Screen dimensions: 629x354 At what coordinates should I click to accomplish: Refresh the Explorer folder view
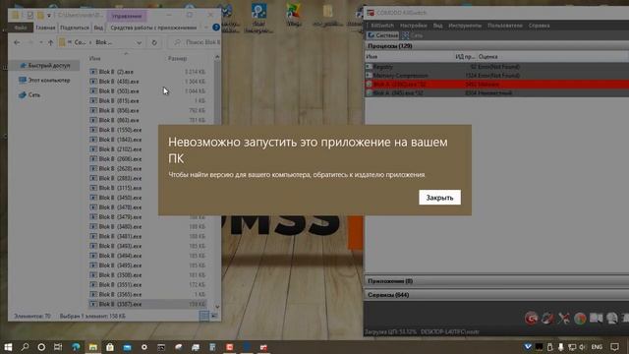154,42
